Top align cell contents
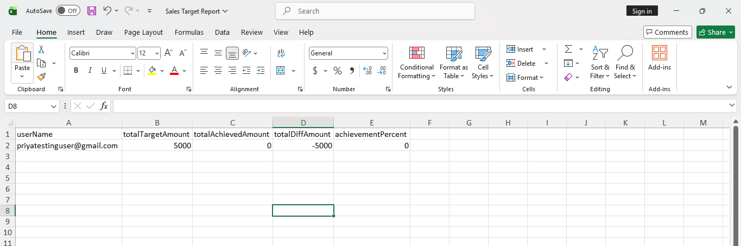 [204, 53]
